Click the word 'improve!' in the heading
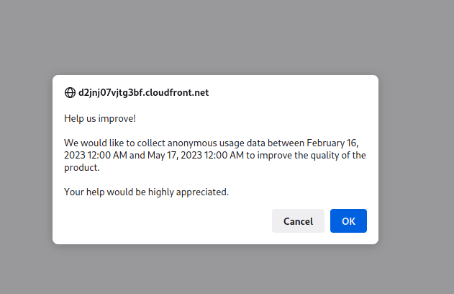The width and height of the screenshot is (454, 294). pos(117,119)
